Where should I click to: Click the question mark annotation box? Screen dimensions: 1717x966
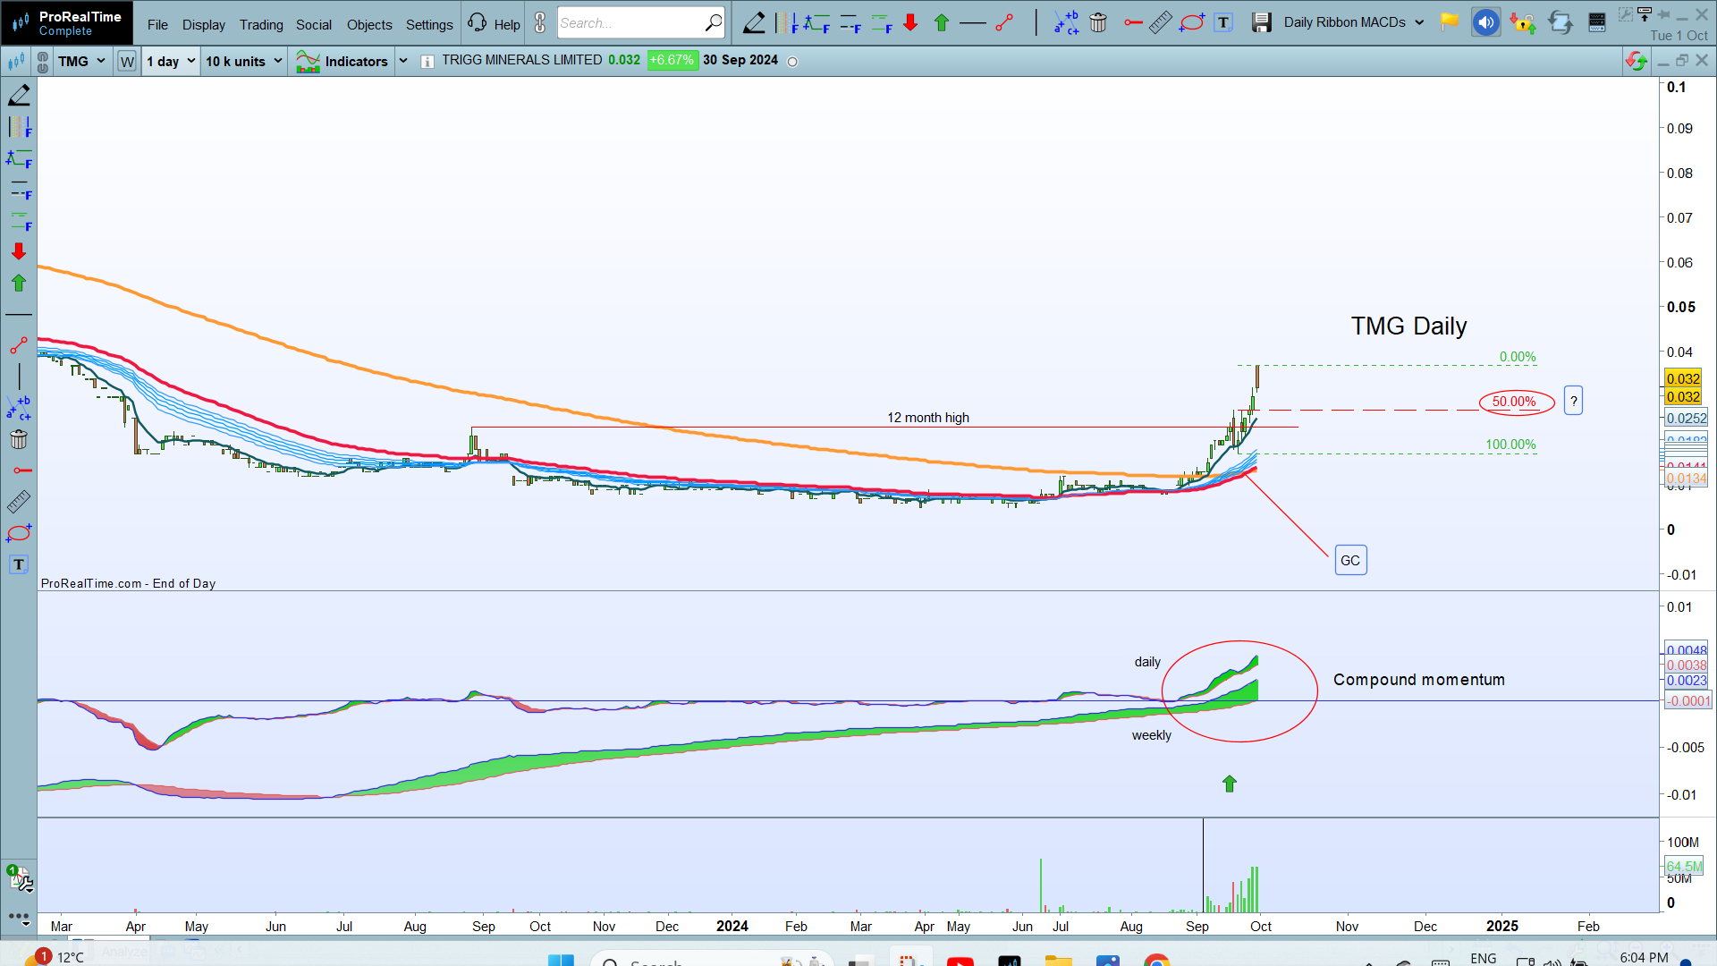click(x=1573, y=401)
